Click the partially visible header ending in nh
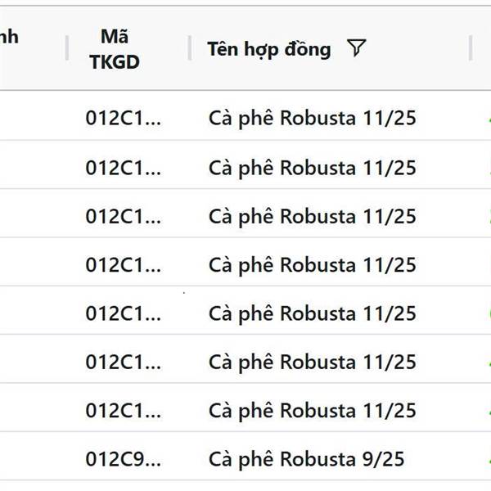This screenshot has height=491, width=491. pyautogui.click(x=9, y=37)
